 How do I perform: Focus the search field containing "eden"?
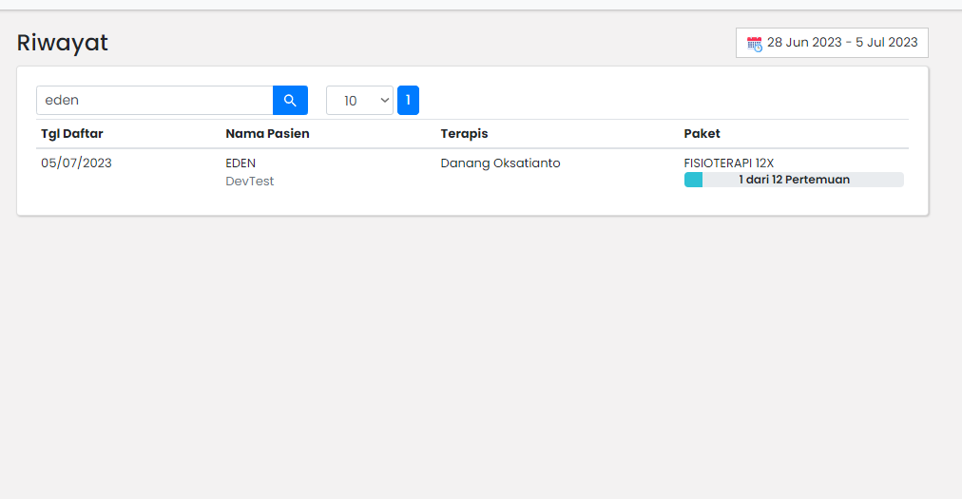pos(155,100)
